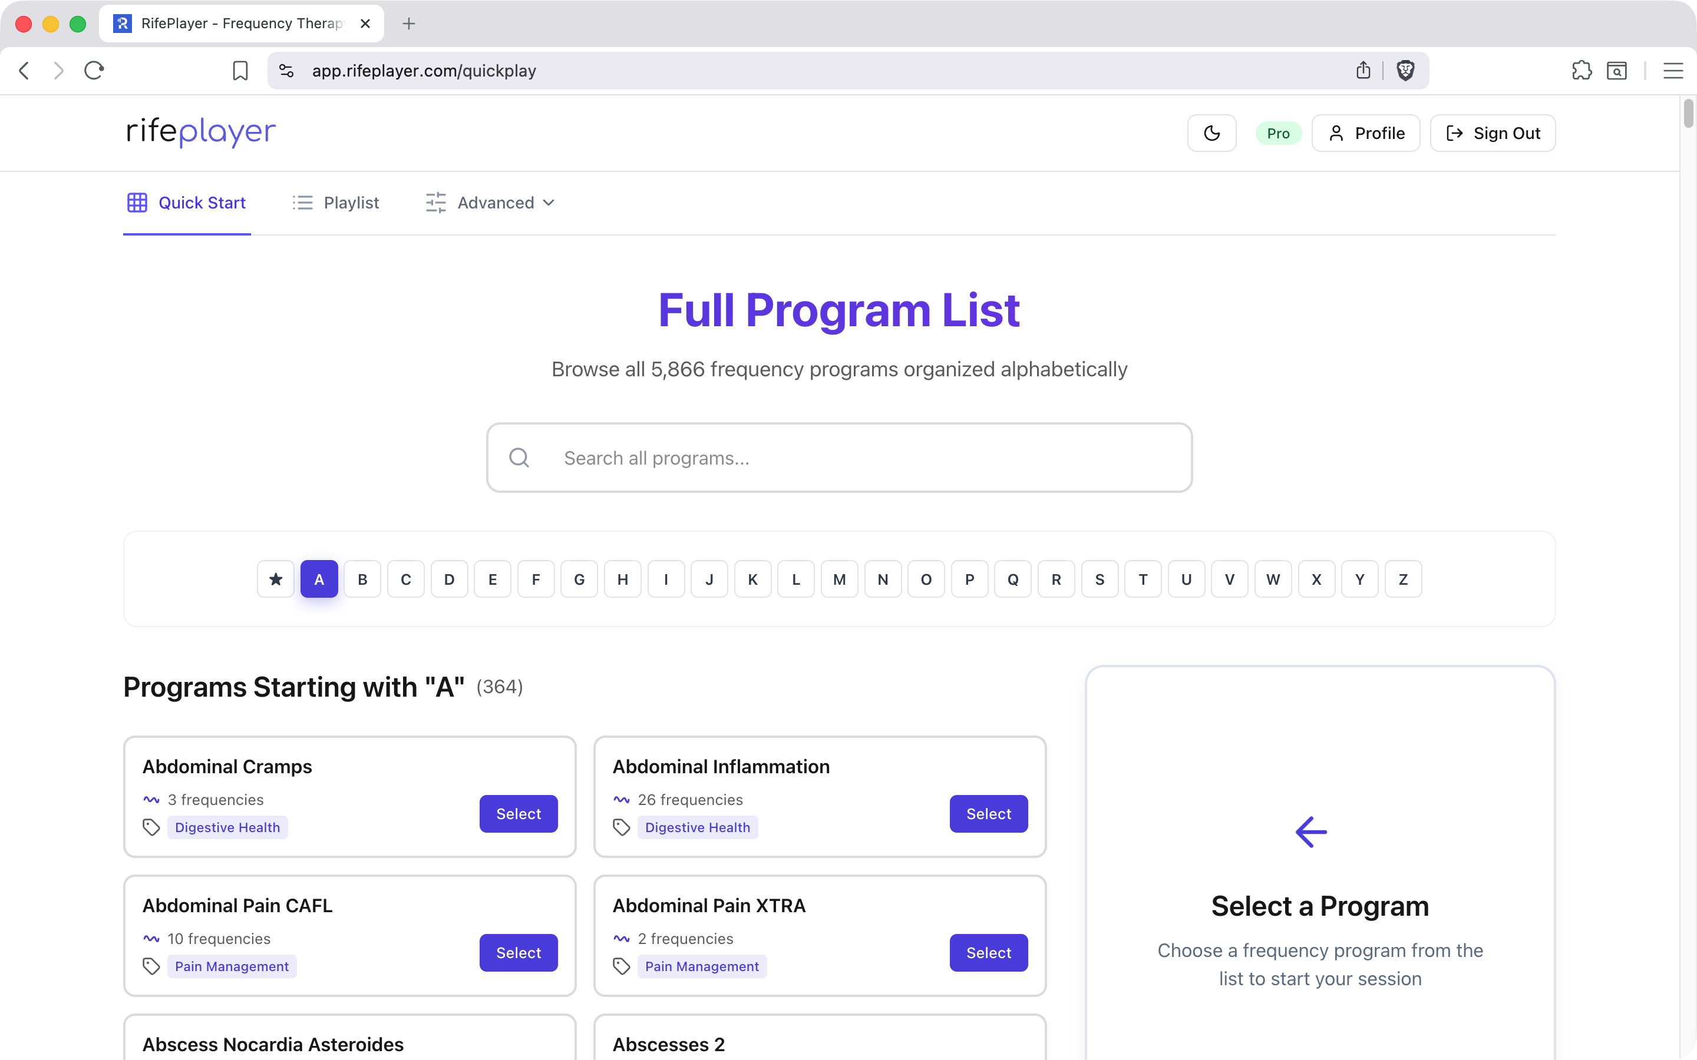Show programs starting with H
The image size is (1697, 1060).
pyautogui.click(x=623, y=579)
